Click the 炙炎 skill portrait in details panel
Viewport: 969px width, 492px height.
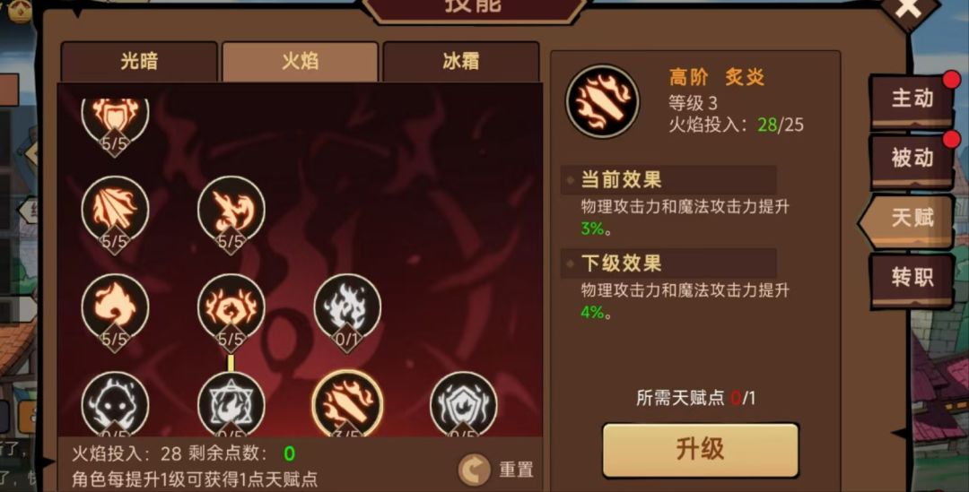click(603, 101)
